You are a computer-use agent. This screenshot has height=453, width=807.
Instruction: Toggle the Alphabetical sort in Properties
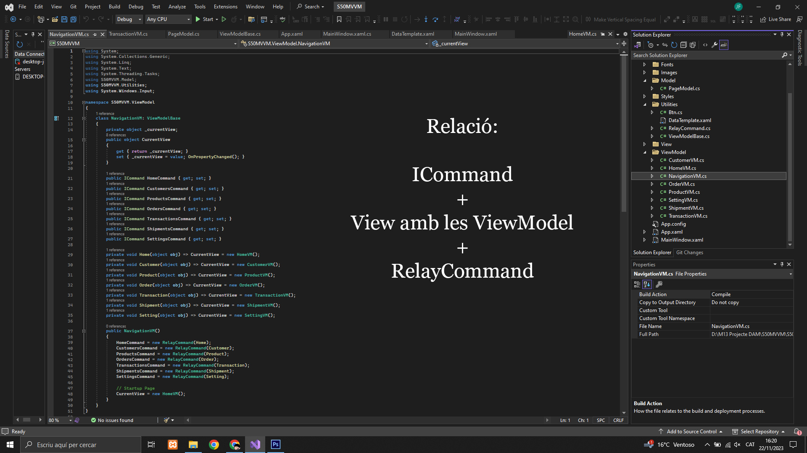tap(647, 284)
